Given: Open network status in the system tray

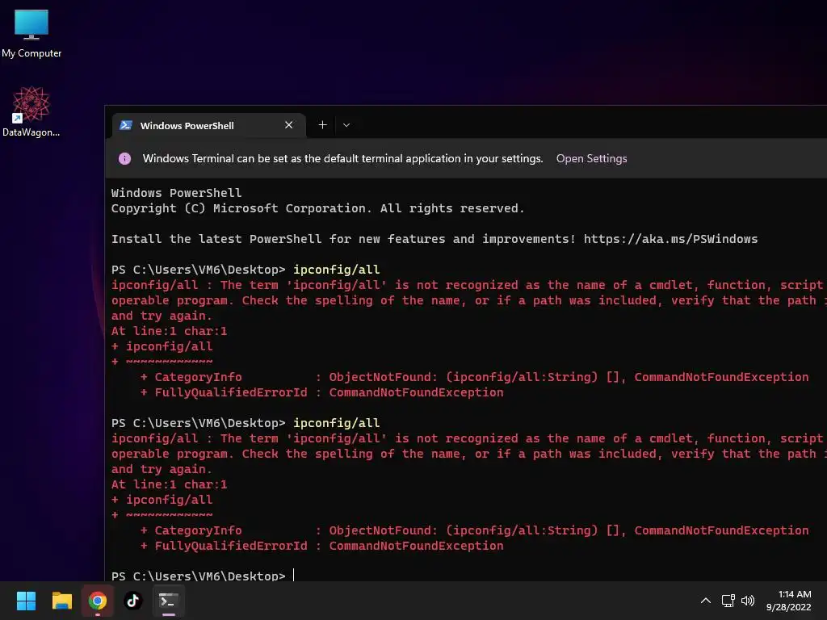Looking at the screenshot, I should (x=728, y=601).
